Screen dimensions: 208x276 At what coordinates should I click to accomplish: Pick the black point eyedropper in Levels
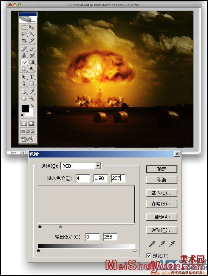[x=152, y=244]
